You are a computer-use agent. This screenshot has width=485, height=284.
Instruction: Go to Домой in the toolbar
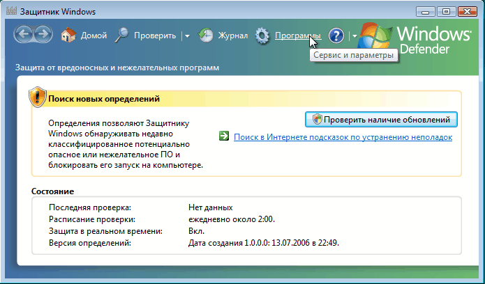[x=94, y=35]
